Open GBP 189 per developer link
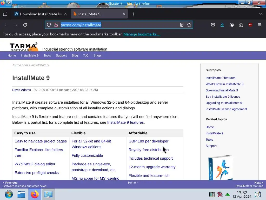 pyautogui.click(x=148, y=141)
